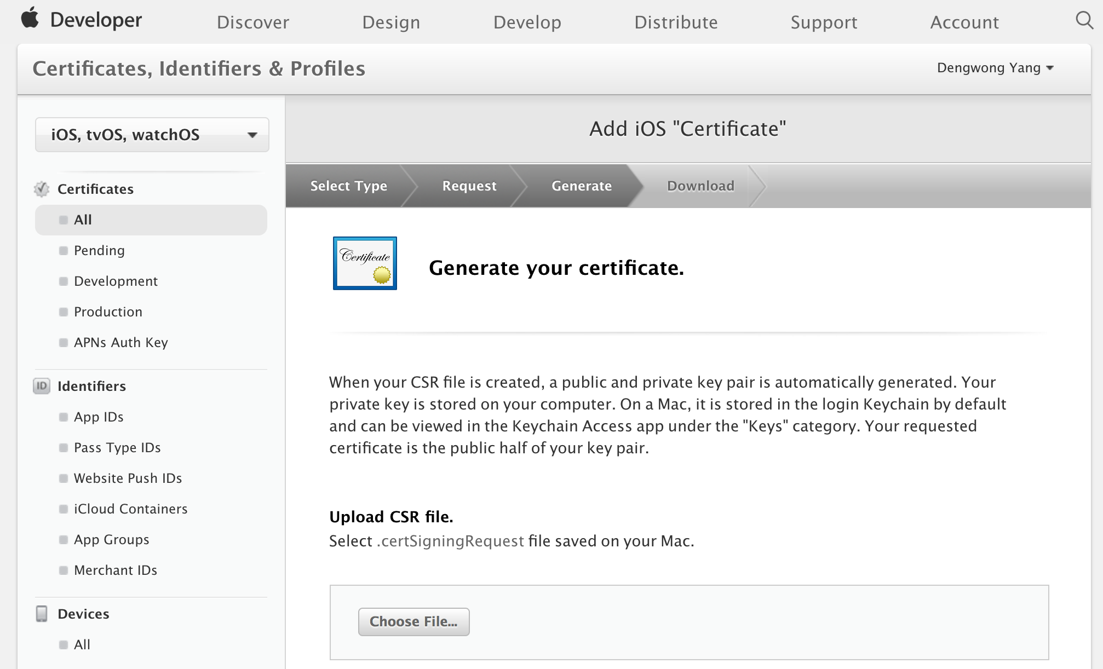1103x669 pixels.
Task: Select All under Certificates
Action: tap(151, 220)
